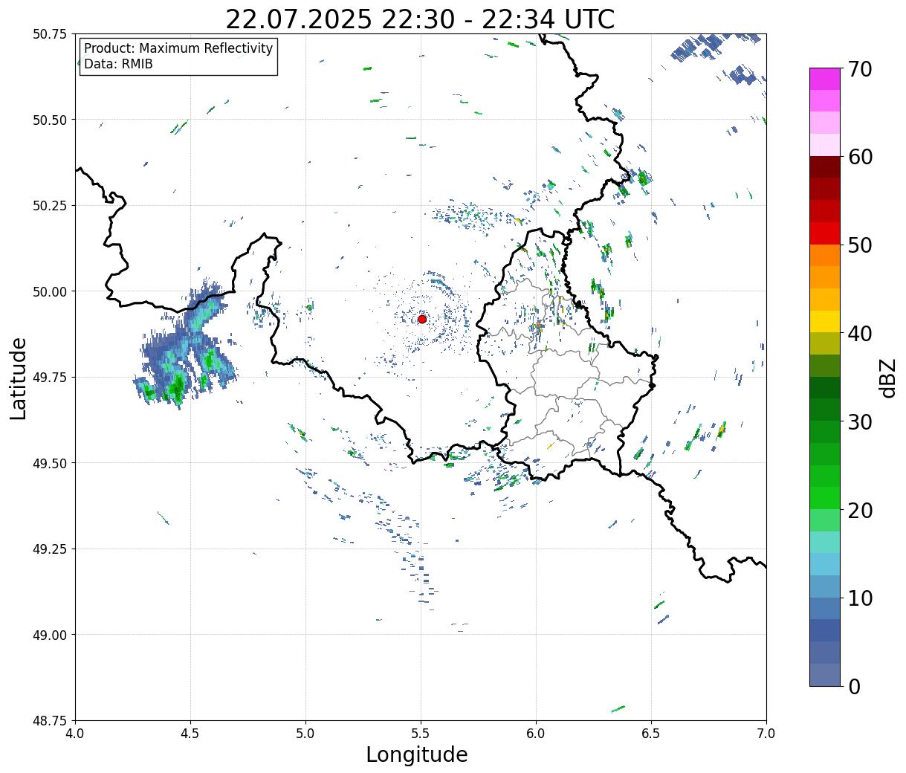906x773 pixels.
Task: Click the bright green swatch above 20 dBZ
Action: pyautogui.click(x=825, y=497)
